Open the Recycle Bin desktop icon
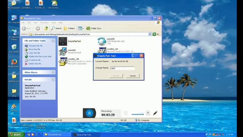Viewport: 243px width, 137px height. [x=14, y=48]
